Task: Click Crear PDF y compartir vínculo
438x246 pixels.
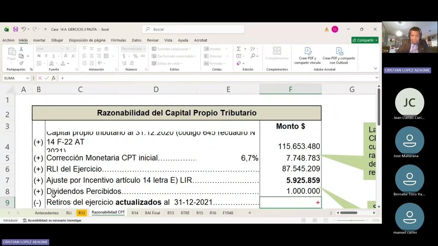Action: coord(307,56)
